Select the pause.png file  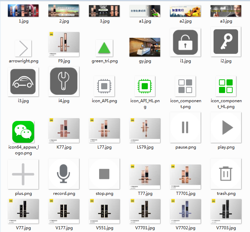(185, 127)
